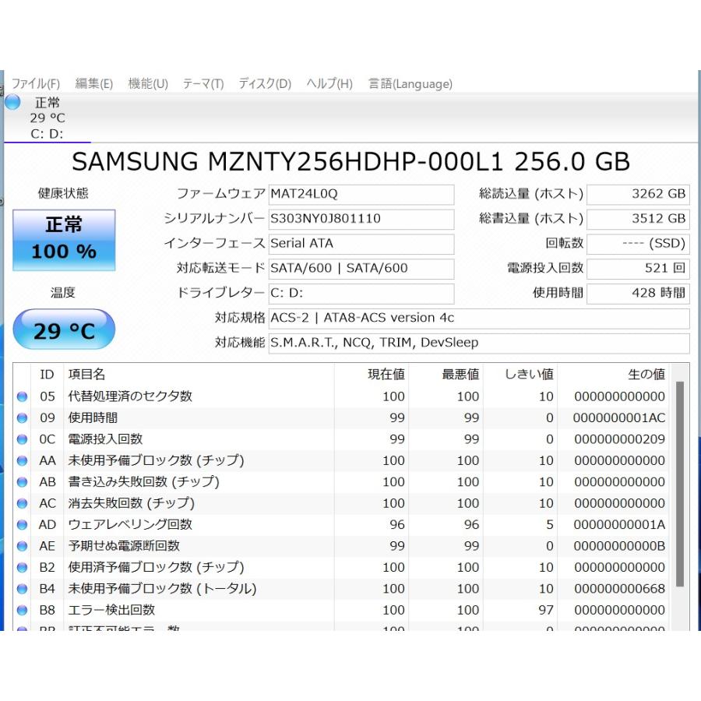The width and height of the screenshot is (701, 701).
Task: Click raw value 0000000001AC
Action: click(619, 418)
